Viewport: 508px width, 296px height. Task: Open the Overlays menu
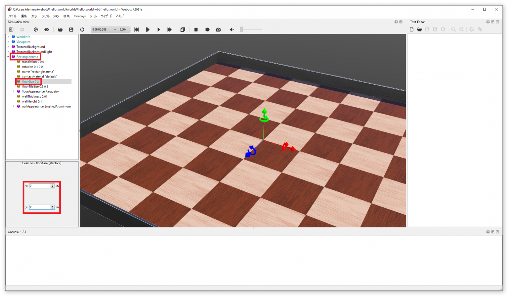click(x=80, y=16)
